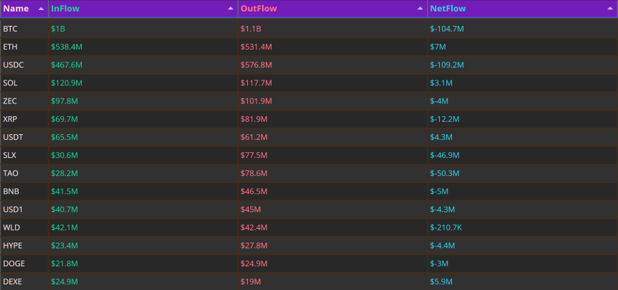Click ZEC outflow value $101.9M
This screenshot has width=618, height=290.
257,101
